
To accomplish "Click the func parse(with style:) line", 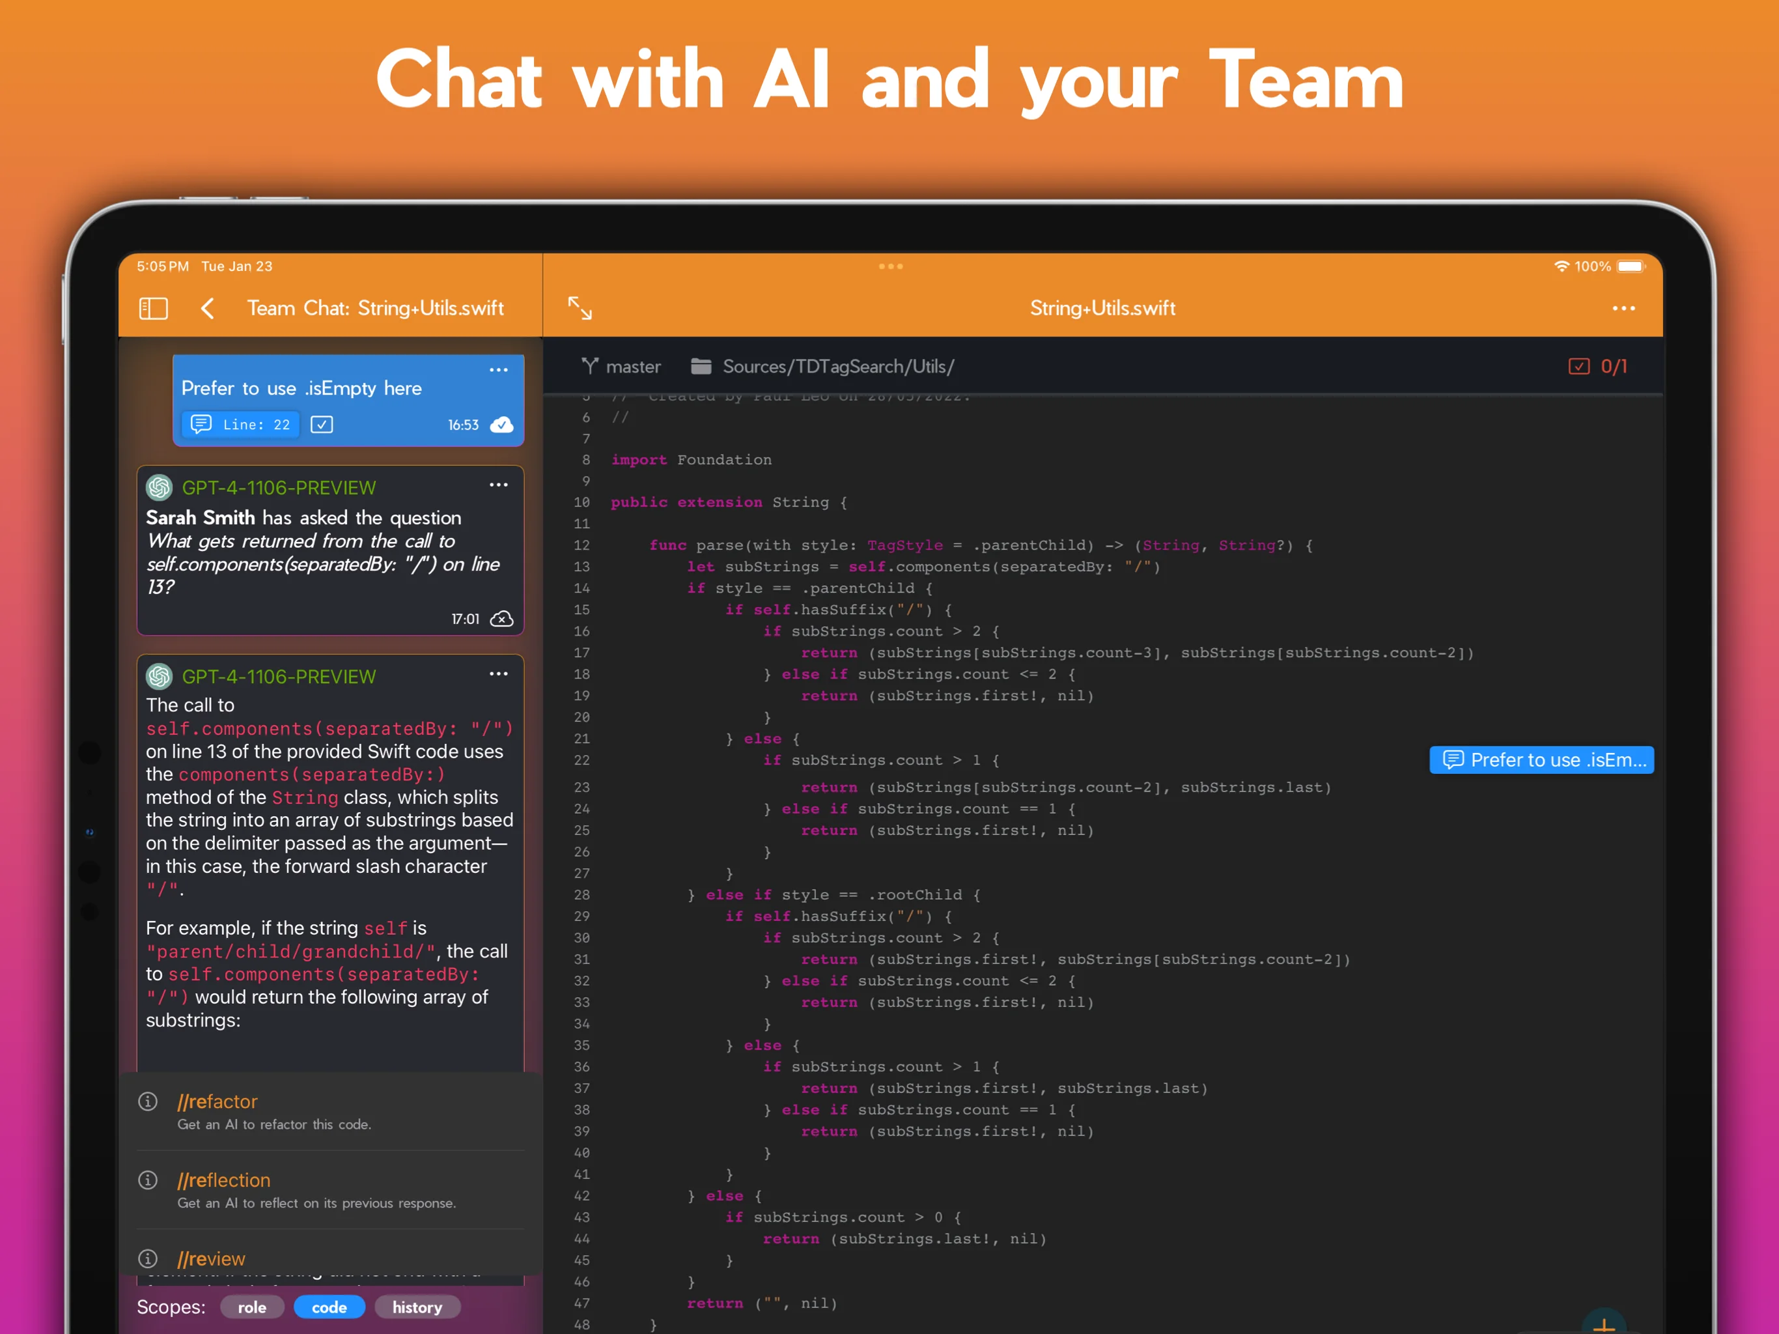I will tap(981, 545).
